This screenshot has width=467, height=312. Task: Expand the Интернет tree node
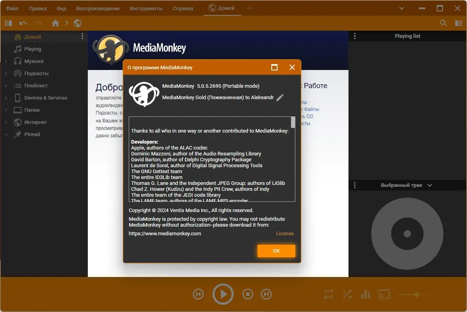pos(6,122)
